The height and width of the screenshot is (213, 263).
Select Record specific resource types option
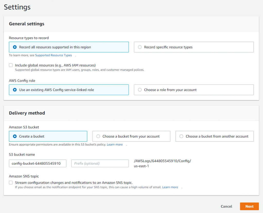(140, 47)
